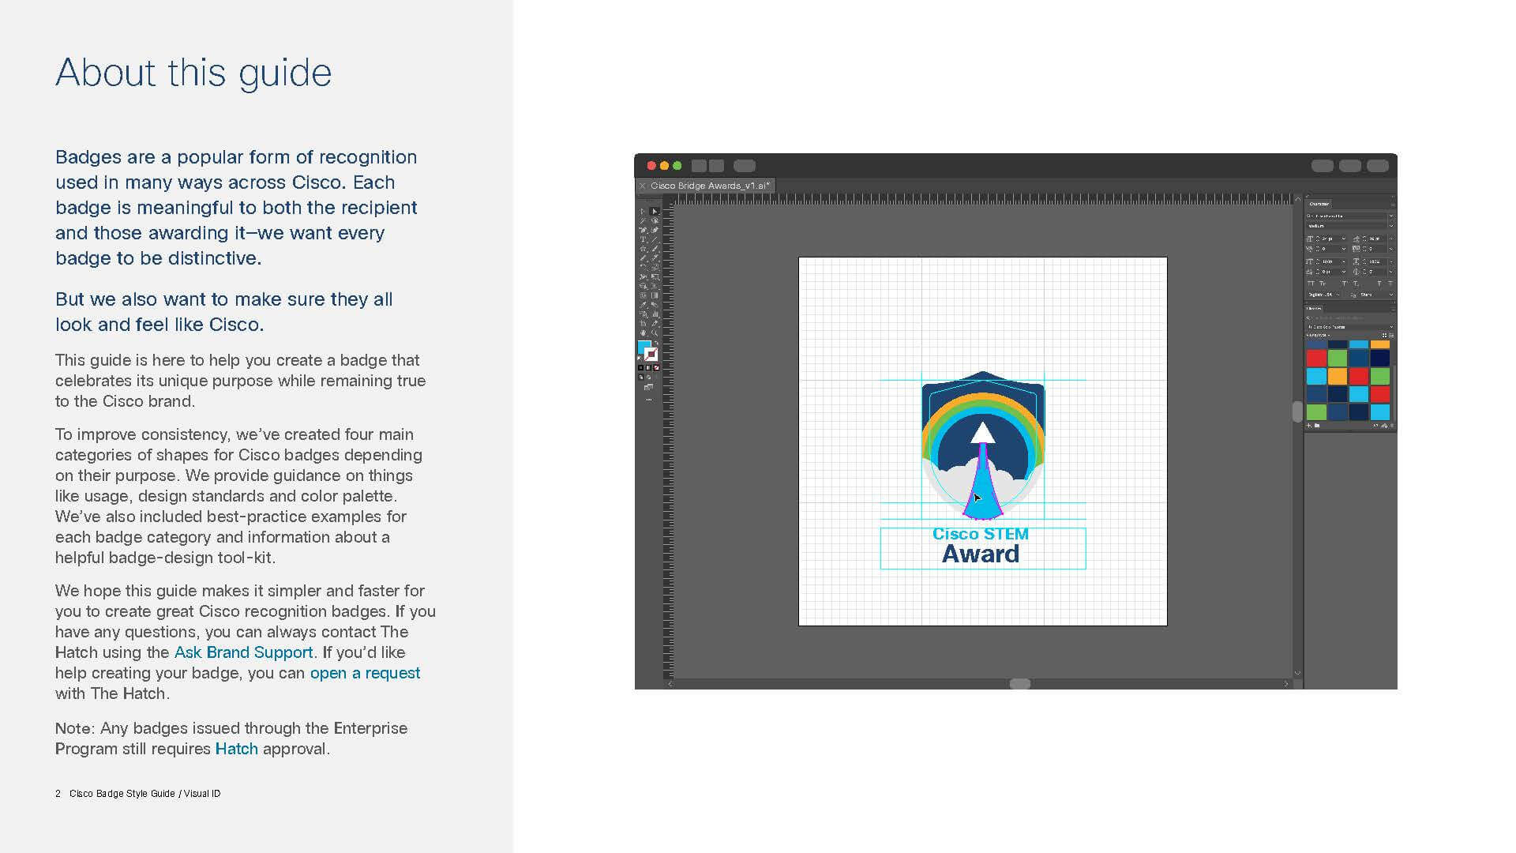1516x853 pixels.
Task: Close the Cisco Bridge Awards document tab
Action: point(642,186)
